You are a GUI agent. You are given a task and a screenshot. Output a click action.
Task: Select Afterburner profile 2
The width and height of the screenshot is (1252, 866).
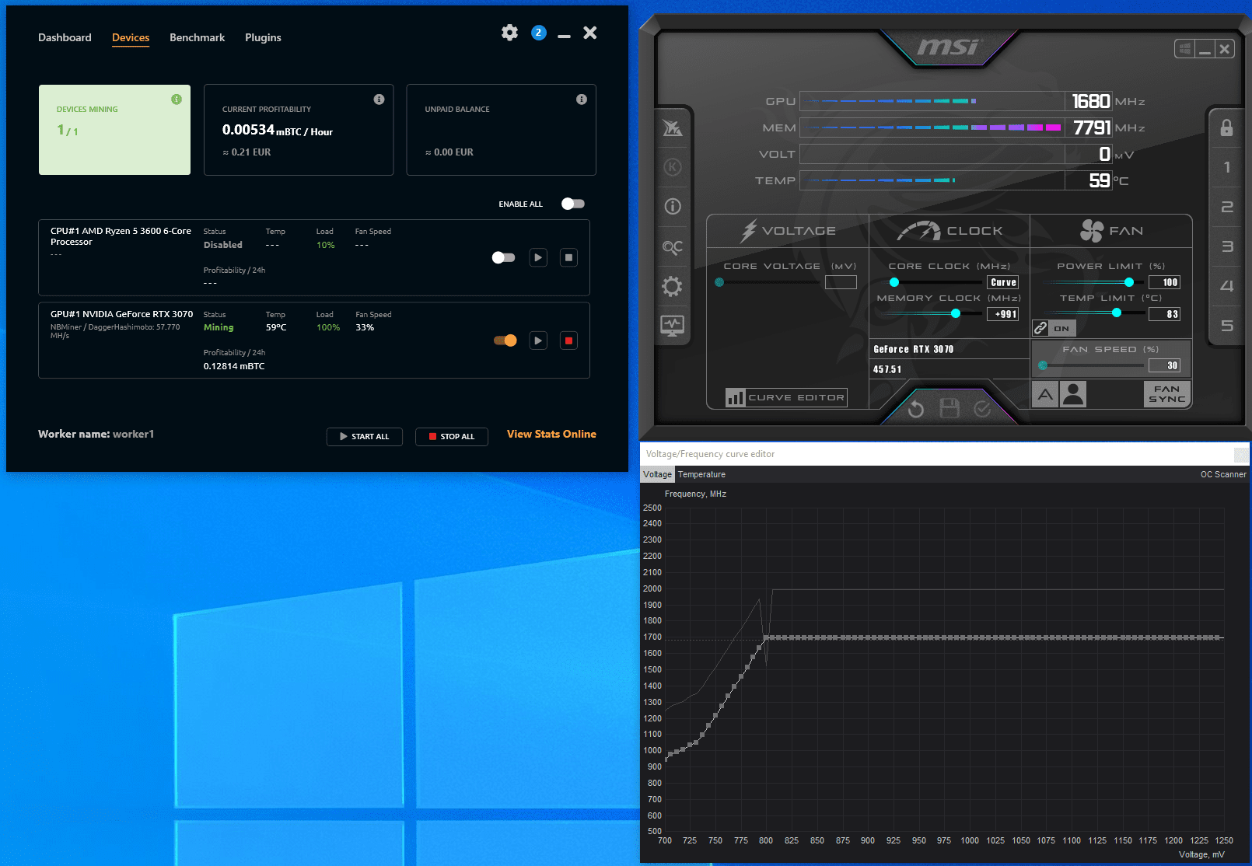[1226, 207]
